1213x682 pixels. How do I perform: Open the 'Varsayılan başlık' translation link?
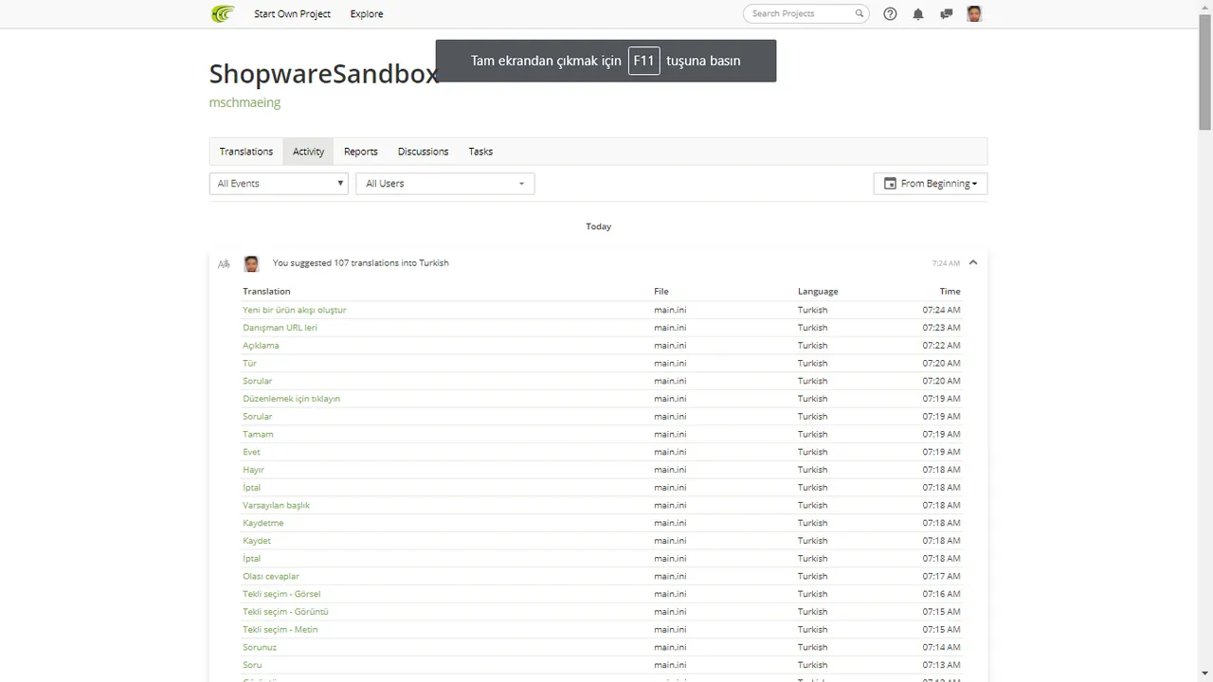click(x=276, y=505)
